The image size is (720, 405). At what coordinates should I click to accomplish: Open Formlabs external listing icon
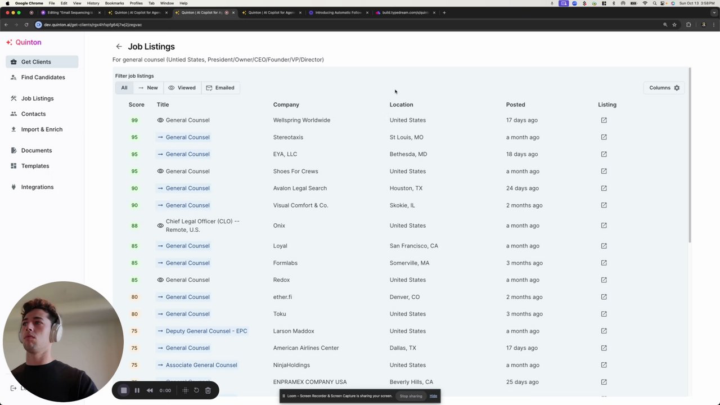coord(604,263)
